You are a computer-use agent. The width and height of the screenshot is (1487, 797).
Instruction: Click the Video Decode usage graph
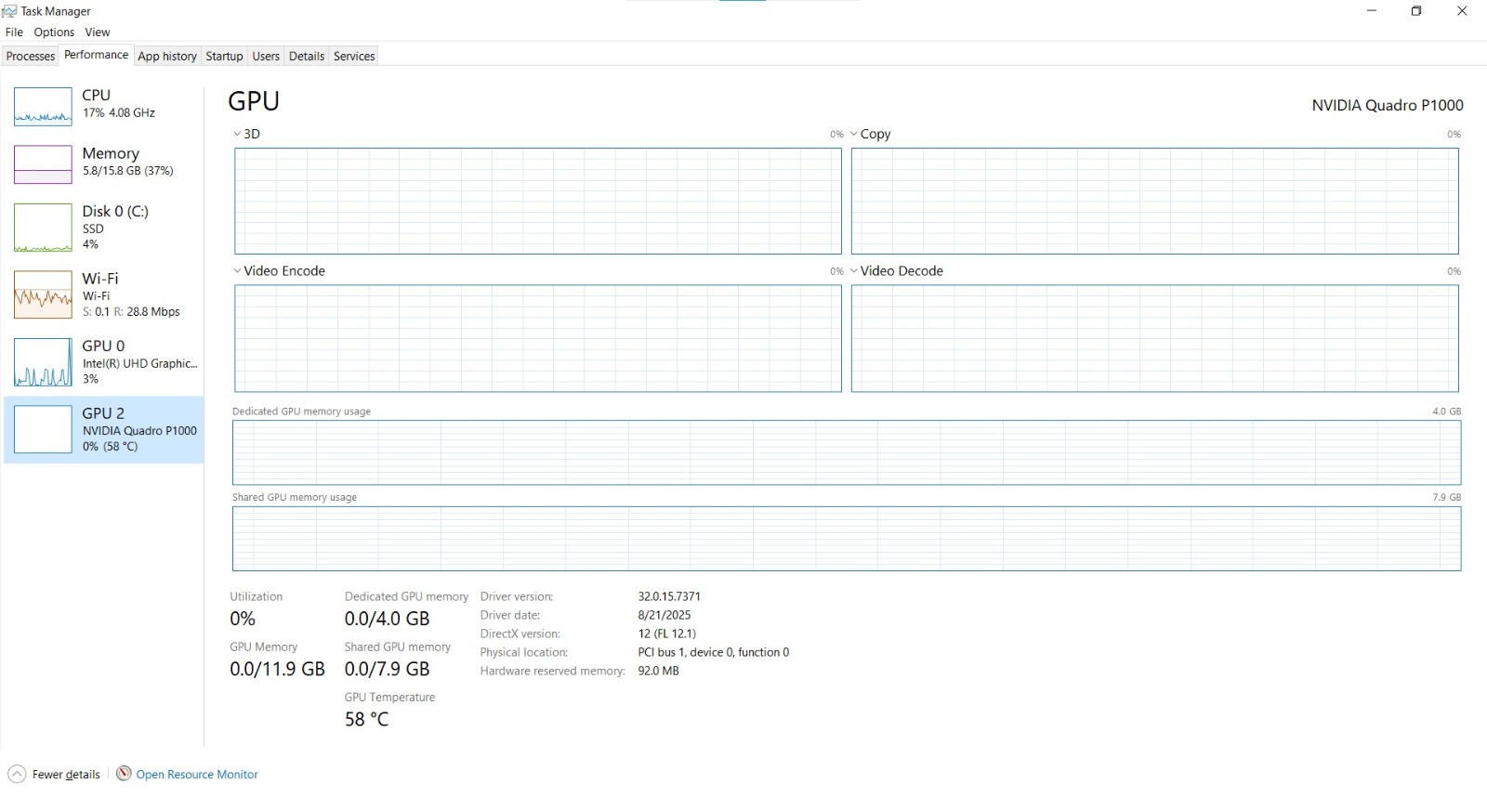point(1155,338)
